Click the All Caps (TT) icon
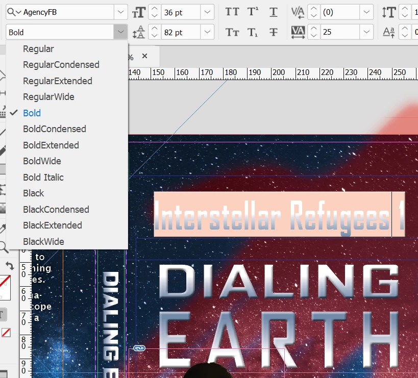418x378 pixels. point(232,12)
